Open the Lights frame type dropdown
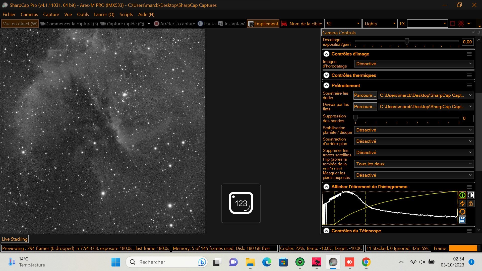482x271 pixels. click(x=380, y=24)
